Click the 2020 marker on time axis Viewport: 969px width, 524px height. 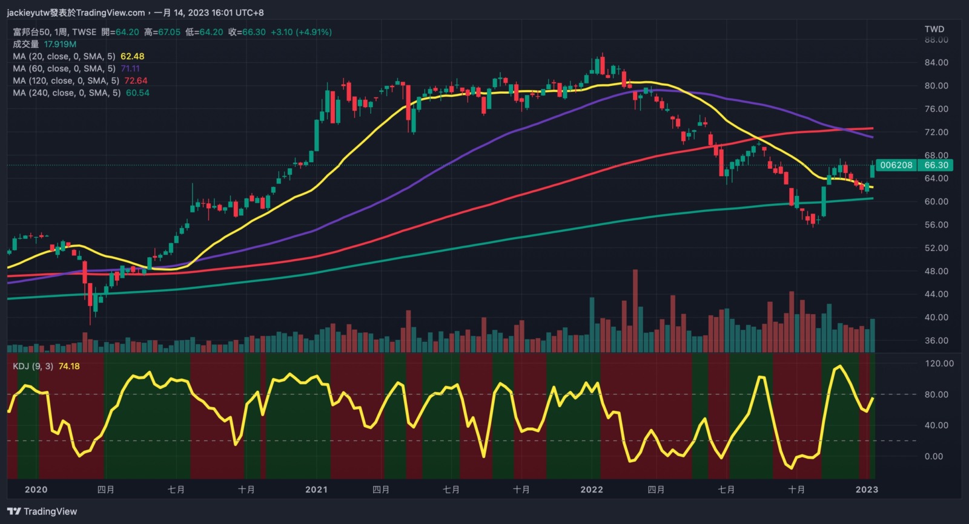36,490
